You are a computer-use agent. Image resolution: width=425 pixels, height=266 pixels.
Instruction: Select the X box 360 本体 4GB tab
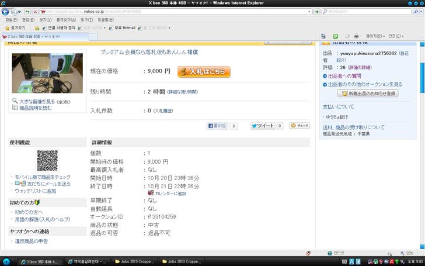(45, 37)
